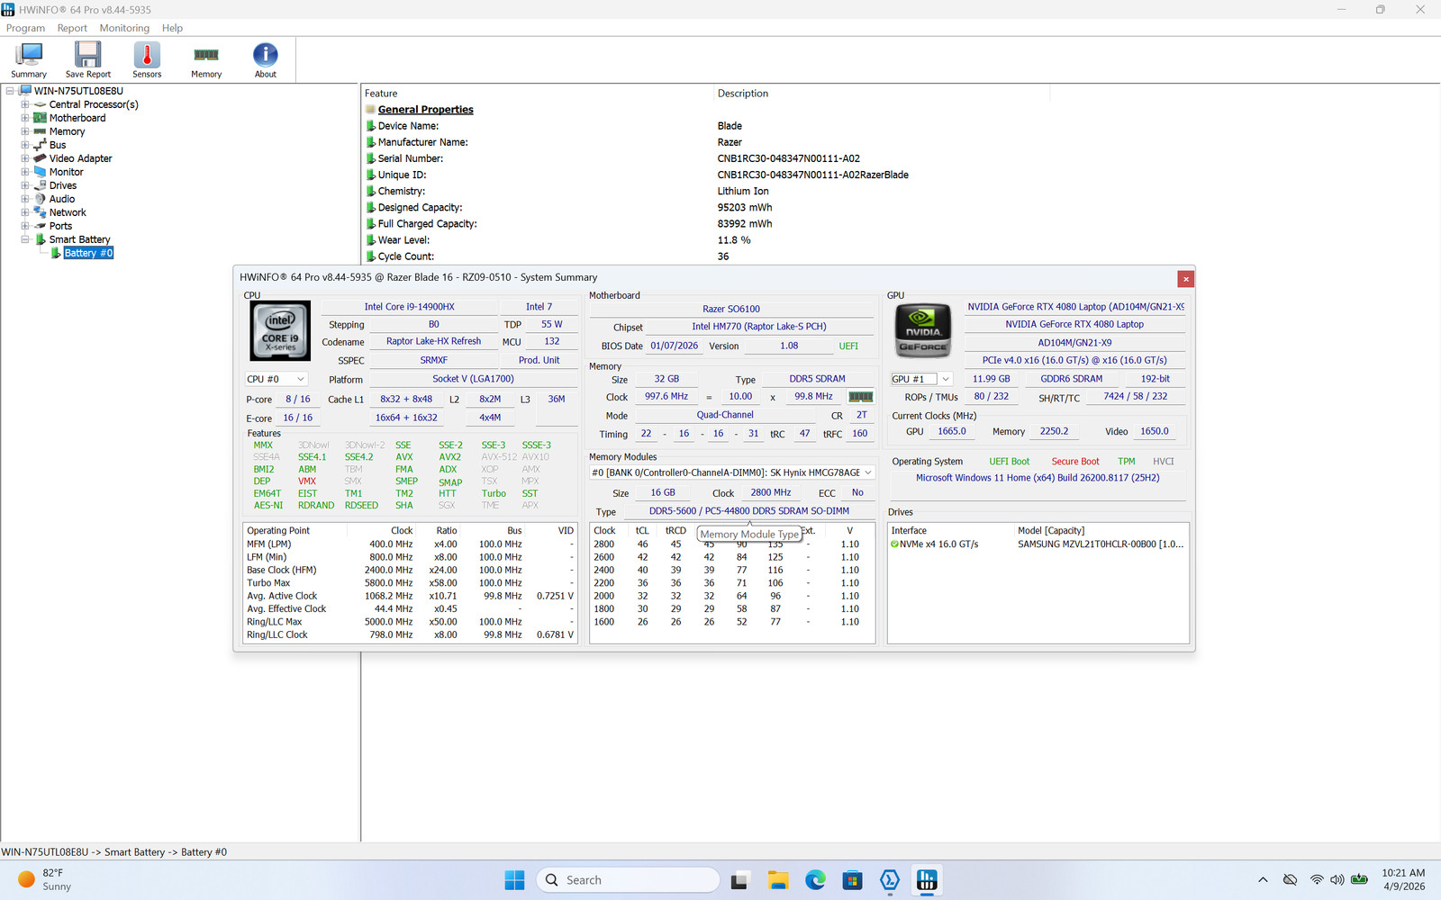Open the Summary toolbar icon
The width and height of the screenshot is (1441, 900).
point(29,60)
